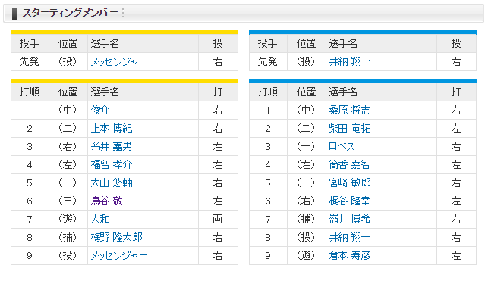
Task: Click shortstop 大和 player link
Action: [100, 219]
